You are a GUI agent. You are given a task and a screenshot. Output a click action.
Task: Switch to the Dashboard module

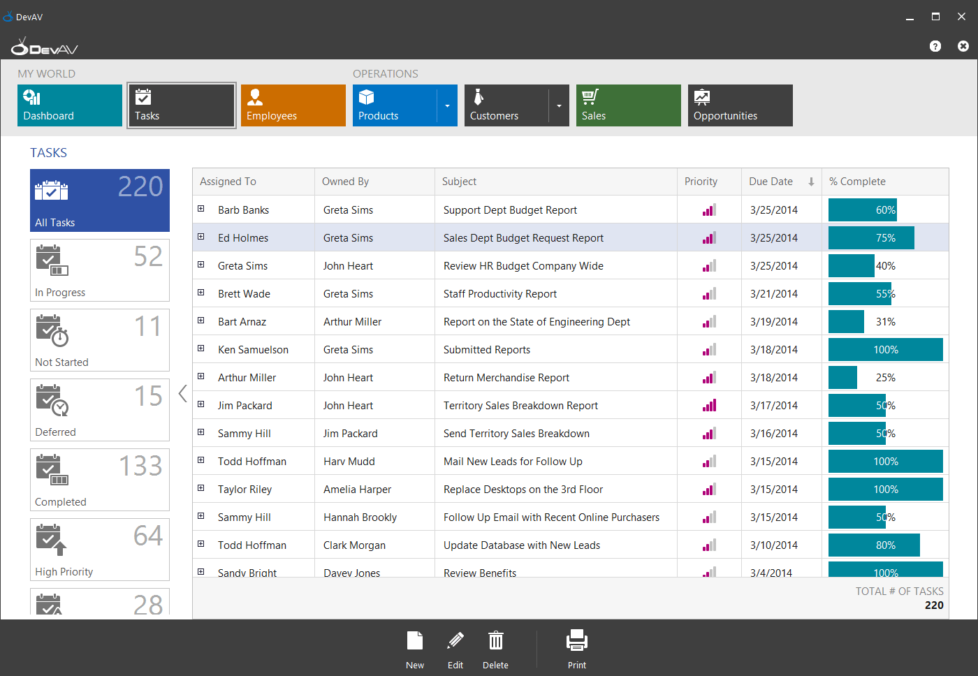(x=70, y=105)
